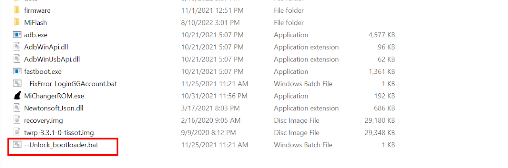Screen dimensions: 508x168
Task: Select the --Unlock_bootloader.bat file name
Action: pyautogui.click(x=61, y=145)
